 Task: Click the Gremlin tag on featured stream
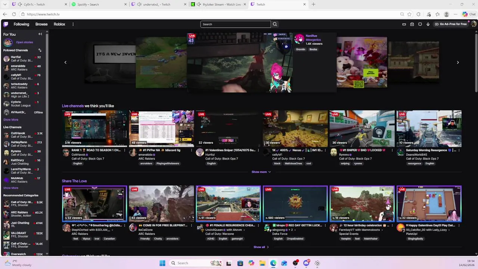click(x=301, y=49)
